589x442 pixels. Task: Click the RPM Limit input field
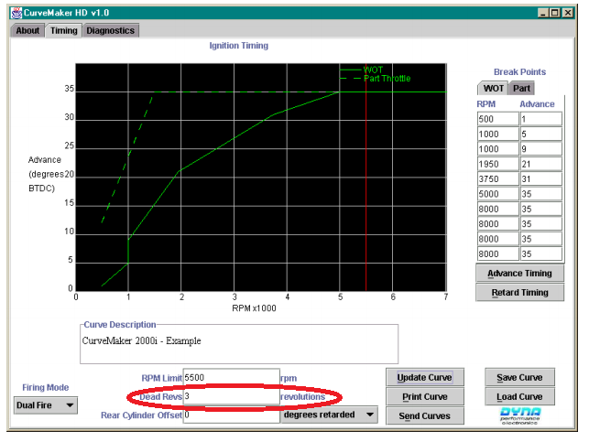pos(231,377)
